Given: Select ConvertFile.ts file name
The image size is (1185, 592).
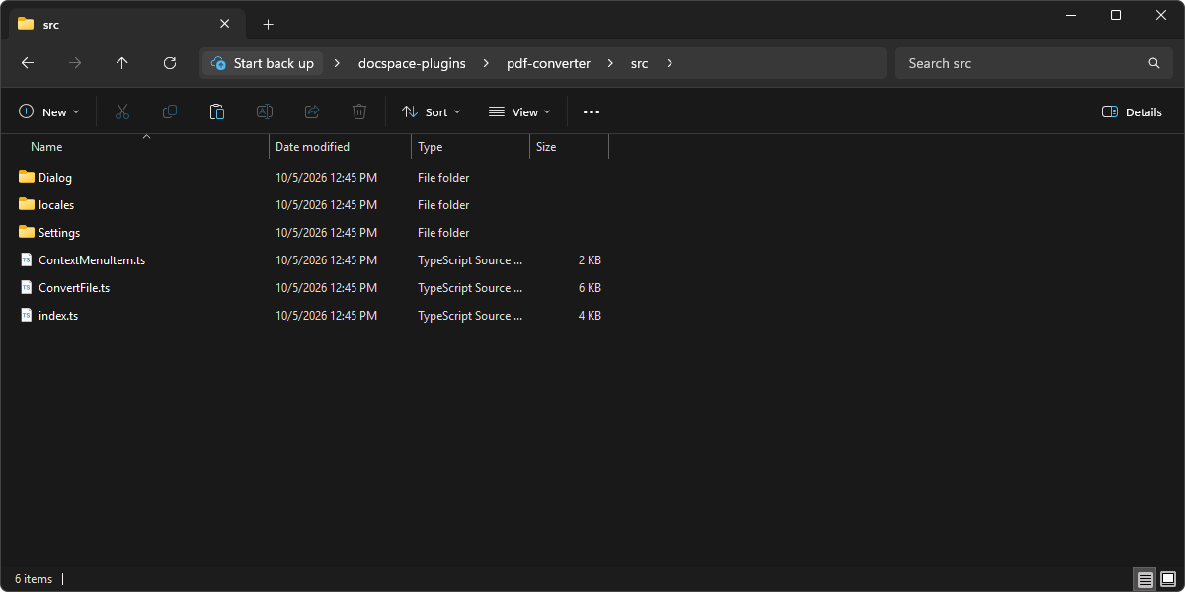Looking at the screenshot, I should pyautogui.click(x=74, y=288).
